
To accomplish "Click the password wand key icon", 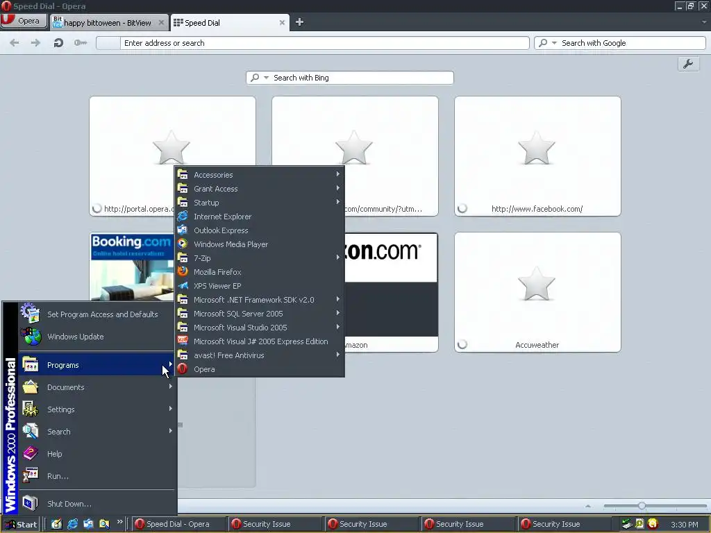I will pyautogui.click(x=81, y=43).
